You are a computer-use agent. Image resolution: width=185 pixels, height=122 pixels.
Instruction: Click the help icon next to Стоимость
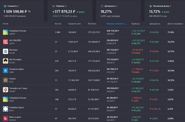[x=18, y=6]
